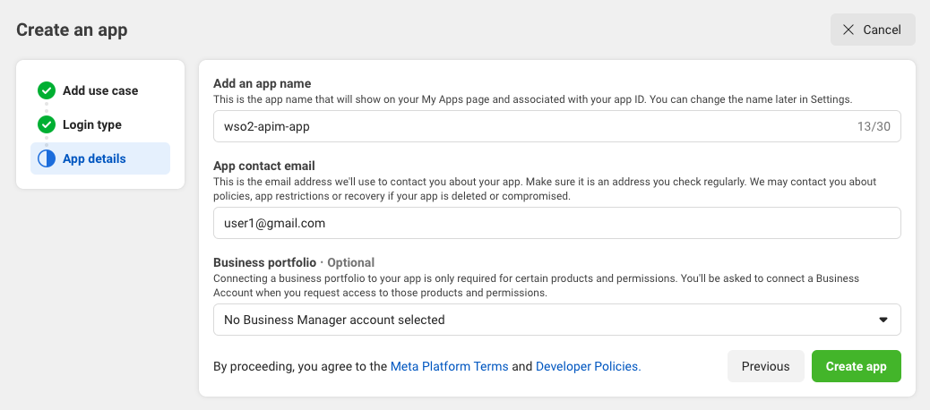This screenshot has height=410, width=930.
Task: Click the App contact email field
Action: click(x=557, y=223)
